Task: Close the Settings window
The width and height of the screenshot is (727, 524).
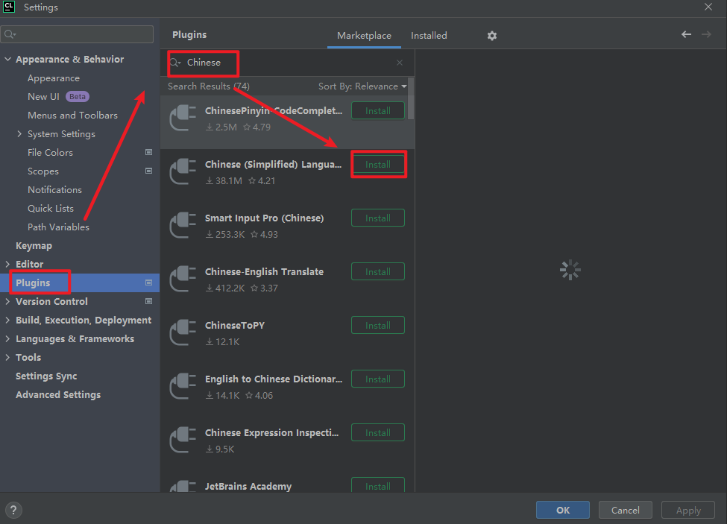Action: 708,7
